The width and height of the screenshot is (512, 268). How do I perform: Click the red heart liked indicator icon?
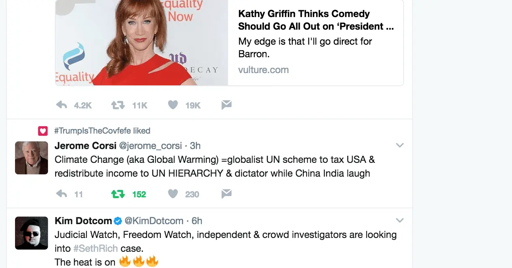pyautogui.click(x=43, y=131)
